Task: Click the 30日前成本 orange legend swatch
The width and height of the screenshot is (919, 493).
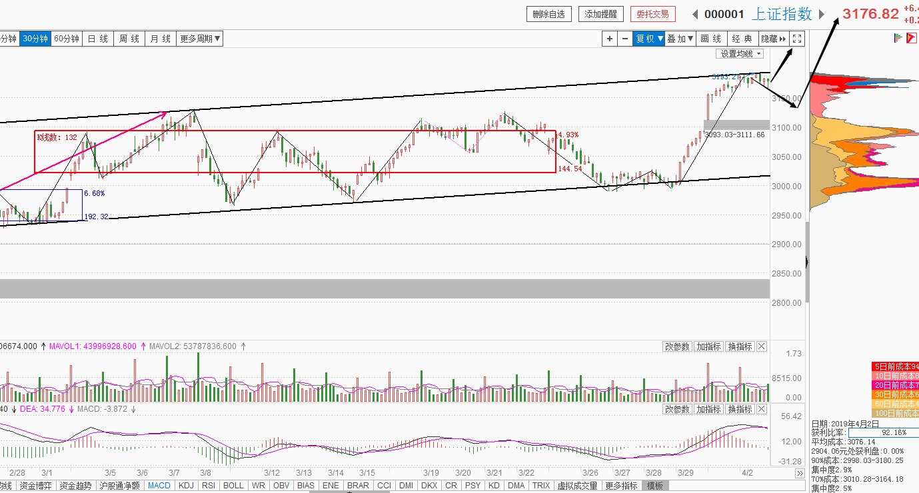Action: (896, 394)
